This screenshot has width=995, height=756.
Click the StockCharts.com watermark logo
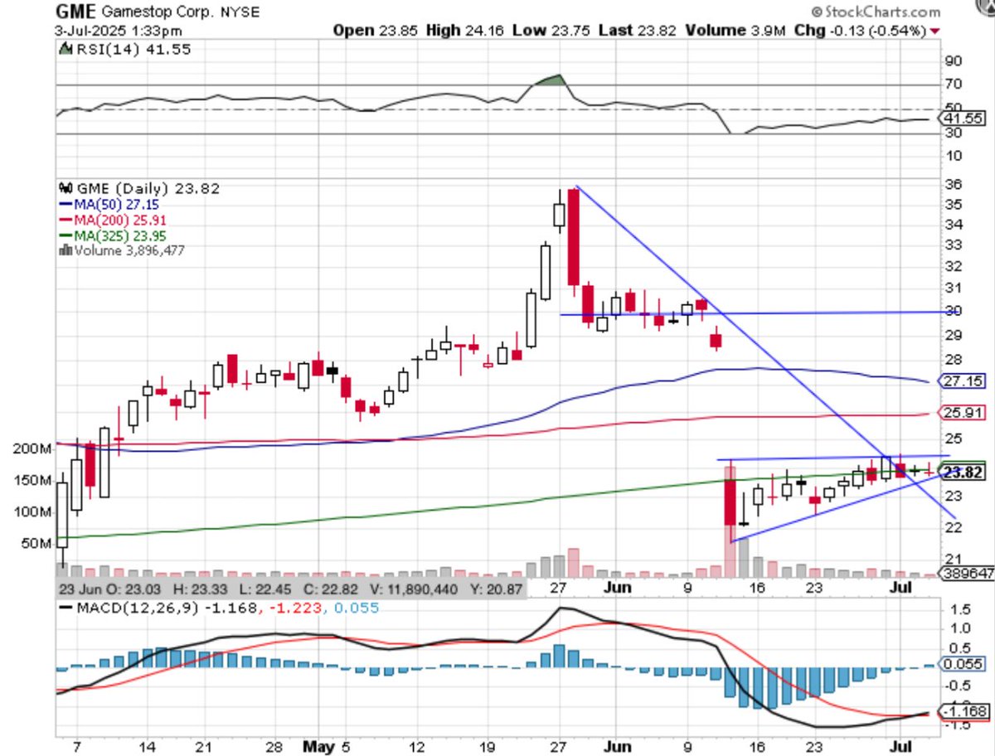pyautogui.click(x=876, y=12)
